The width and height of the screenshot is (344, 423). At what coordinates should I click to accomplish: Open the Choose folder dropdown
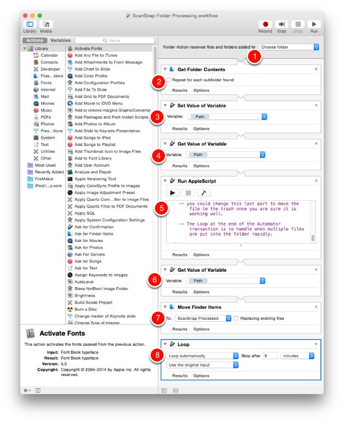289,47
